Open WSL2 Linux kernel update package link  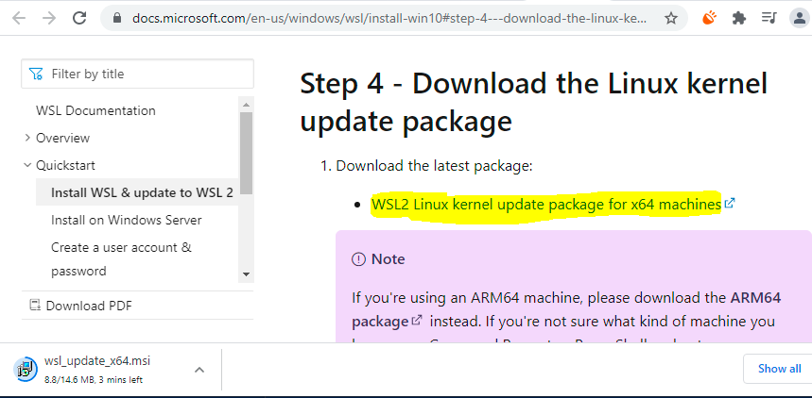tap(546, 205)
